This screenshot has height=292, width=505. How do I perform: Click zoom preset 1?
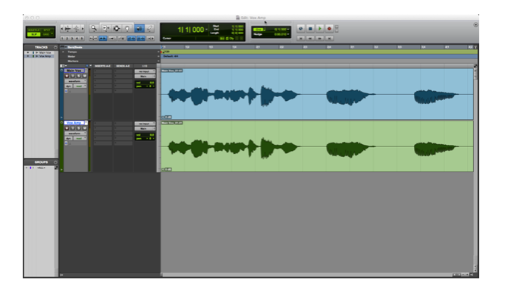(x=62, y=39)
